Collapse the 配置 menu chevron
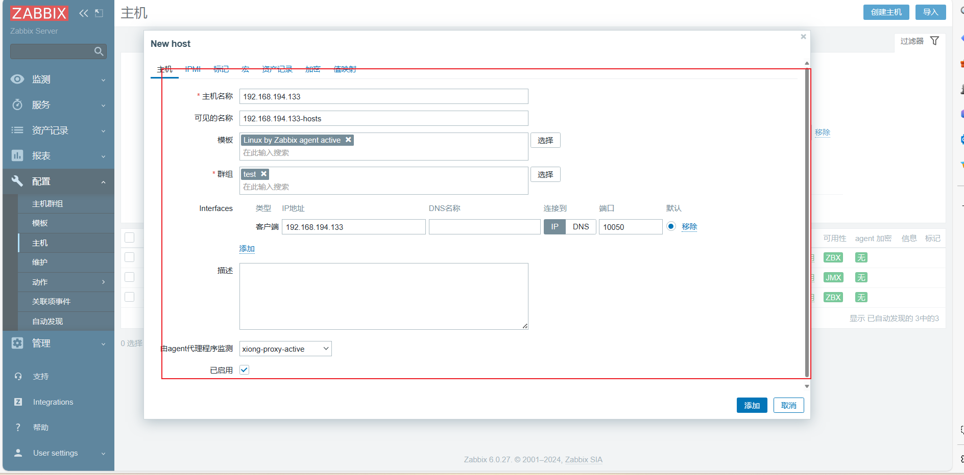 (103, 182)
